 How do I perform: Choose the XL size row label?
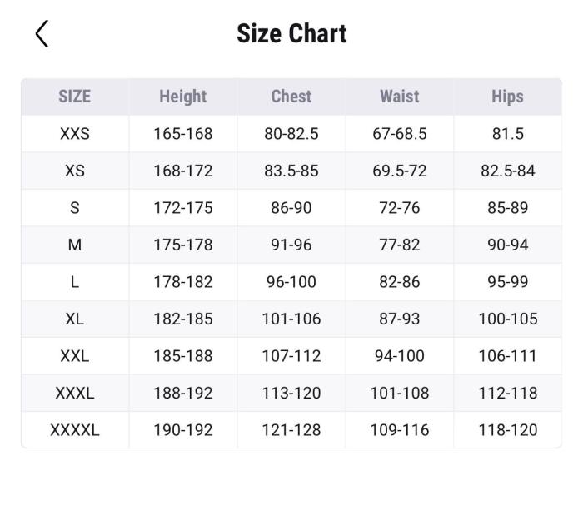(x=75, y=319)
